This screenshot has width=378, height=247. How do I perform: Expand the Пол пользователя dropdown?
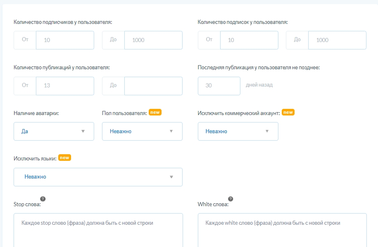pyautogui.click(x=142, y=131)
